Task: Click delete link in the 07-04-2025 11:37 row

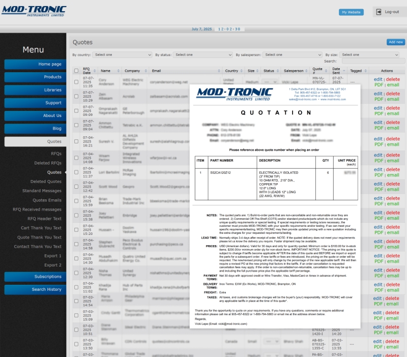Action: pyautogui.click(x=393, y=169)
